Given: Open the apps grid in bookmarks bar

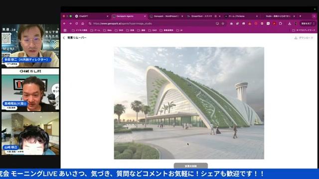Looking at the screenshot, I should coord(65,30).
